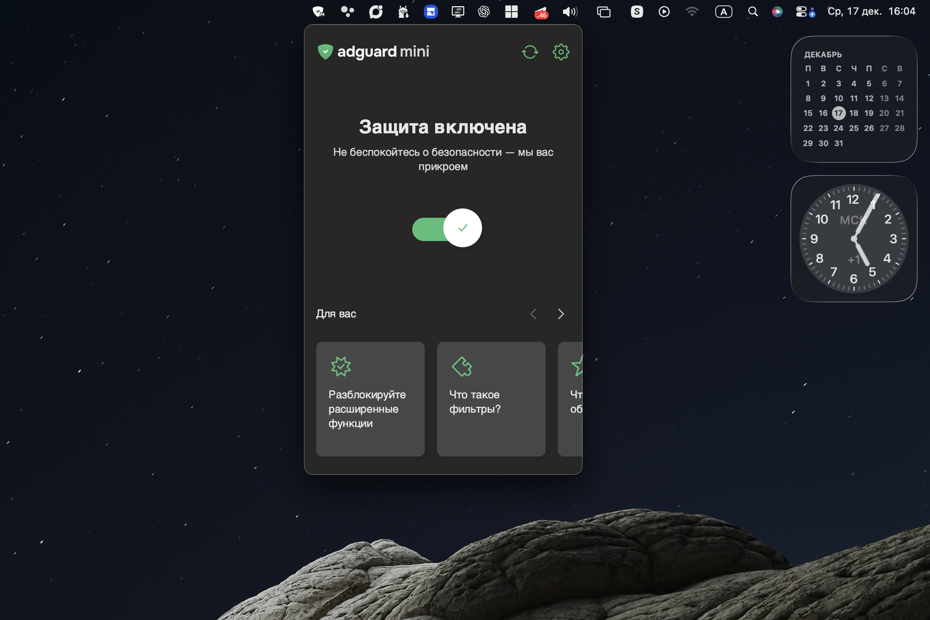Open the blue square app menu bar icon
The width and height of the screenshot is (930, 620).
pyautogui.click(x=431, y=12)
